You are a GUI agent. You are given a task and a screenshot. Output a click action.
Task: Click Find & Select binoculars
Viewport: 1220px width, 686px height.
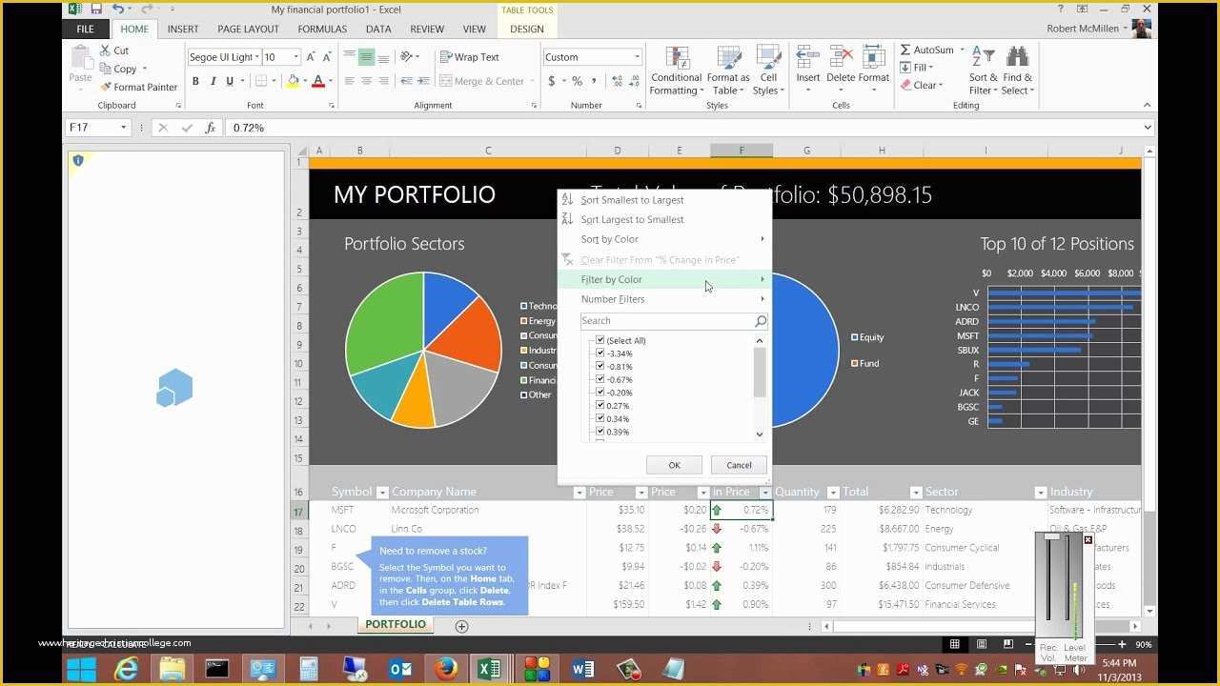coord(1017,57)
